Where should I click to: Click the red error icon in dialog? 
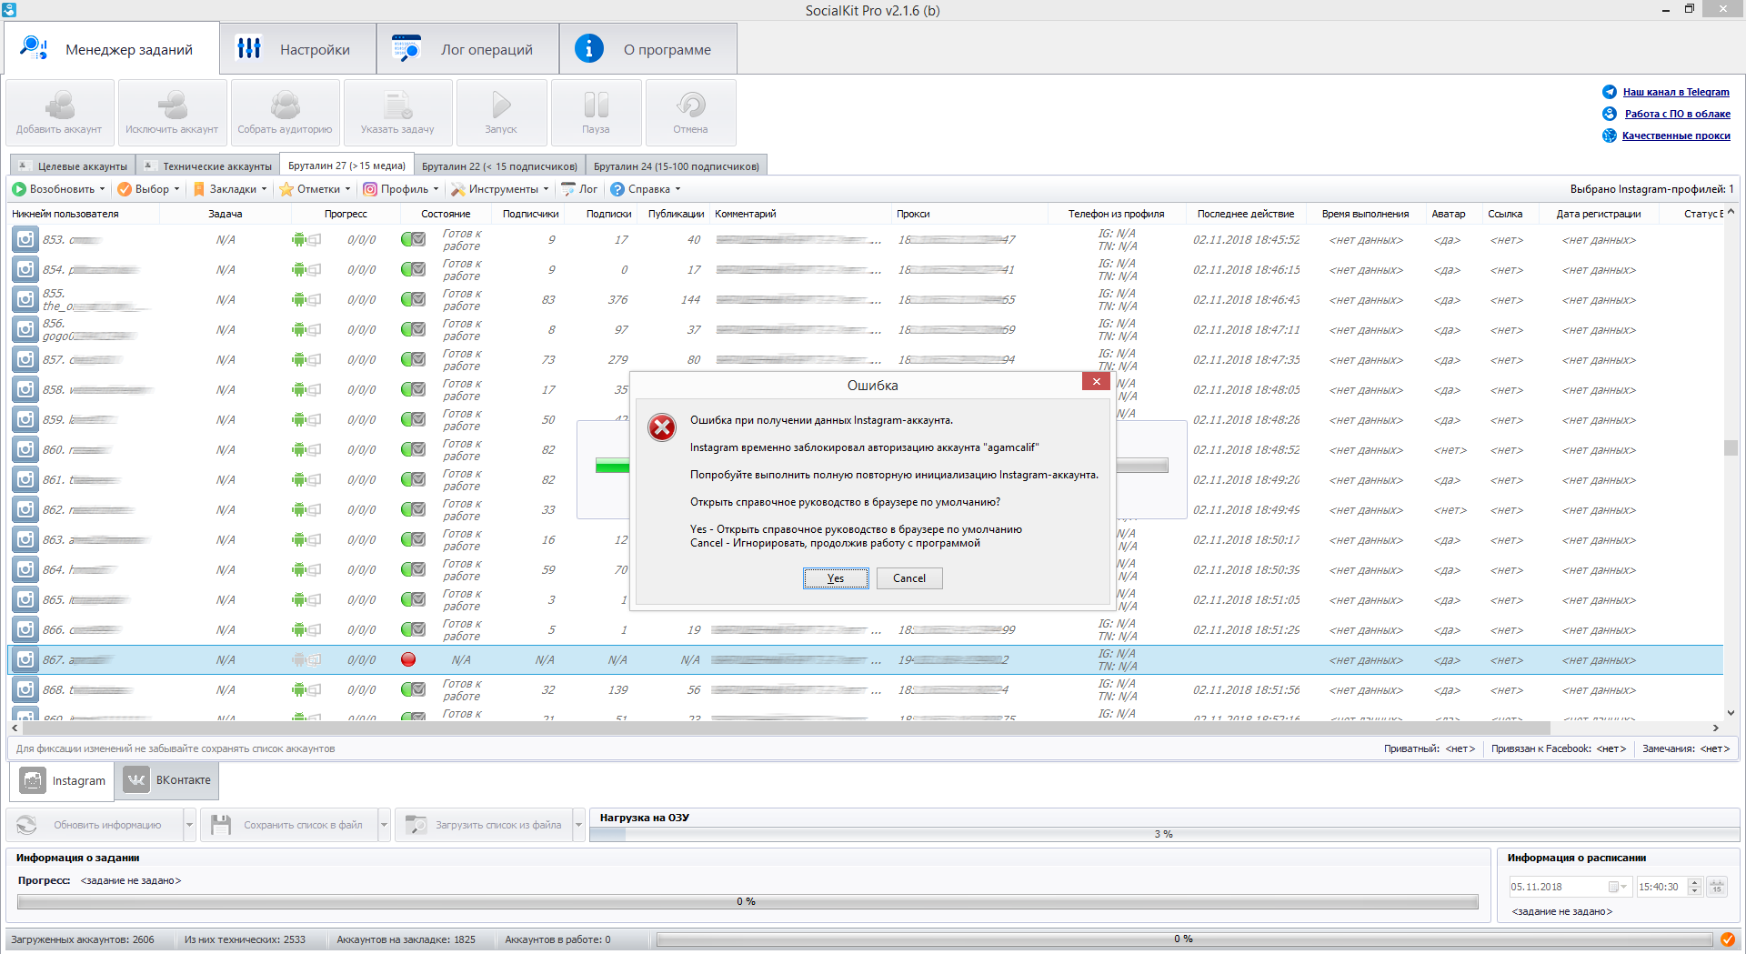pyautogui.click(x=662, y=427)
